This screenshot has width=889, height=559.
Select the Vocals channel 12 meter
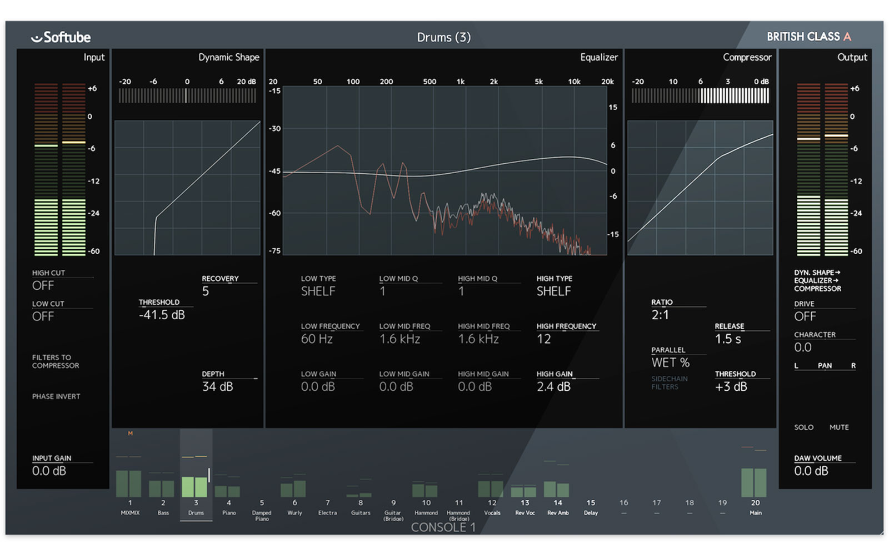point(491,488)
